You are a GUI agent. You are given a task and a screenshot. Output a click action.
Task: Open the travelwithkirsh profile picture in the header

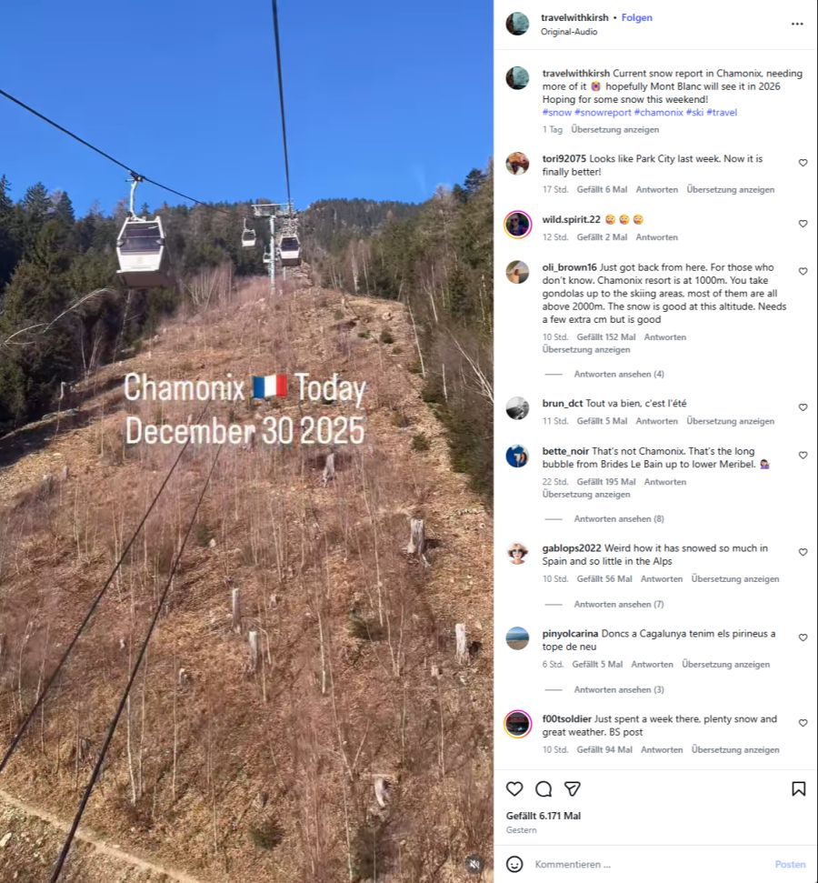[517, 24]
